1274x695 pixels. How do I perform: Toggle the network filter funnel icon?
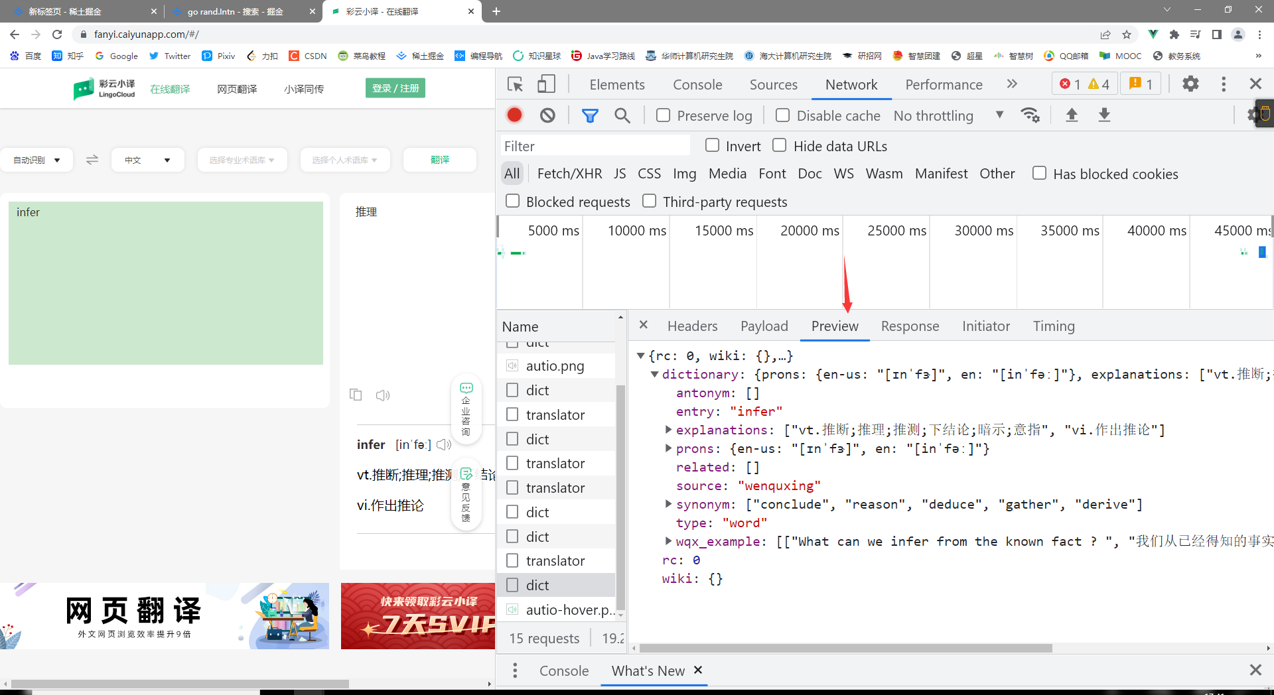589,115
